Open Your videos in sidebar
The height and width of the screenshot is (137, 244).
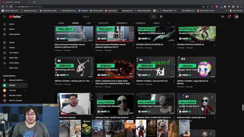[14, 53]
